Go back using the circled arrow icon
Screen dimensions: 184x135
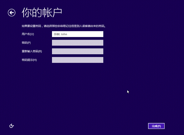pyautogui.click(x=12, y=12)
